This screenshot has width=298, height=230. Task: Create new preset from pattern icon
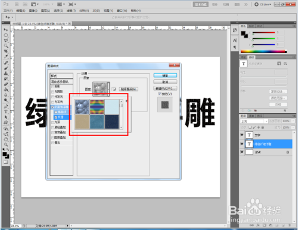click(x=114, y=89)
